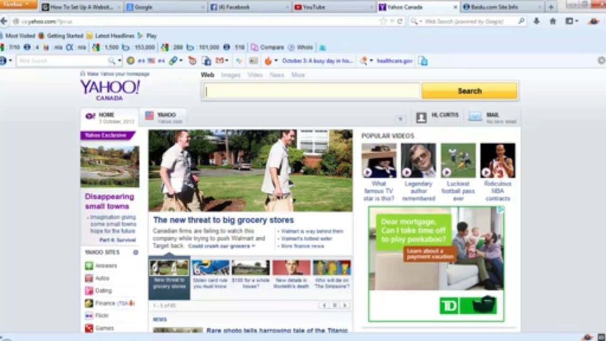This screenshot has width=606, height=341.
Task: Open the healthcare.gov toolbar link
Action: 394,61
